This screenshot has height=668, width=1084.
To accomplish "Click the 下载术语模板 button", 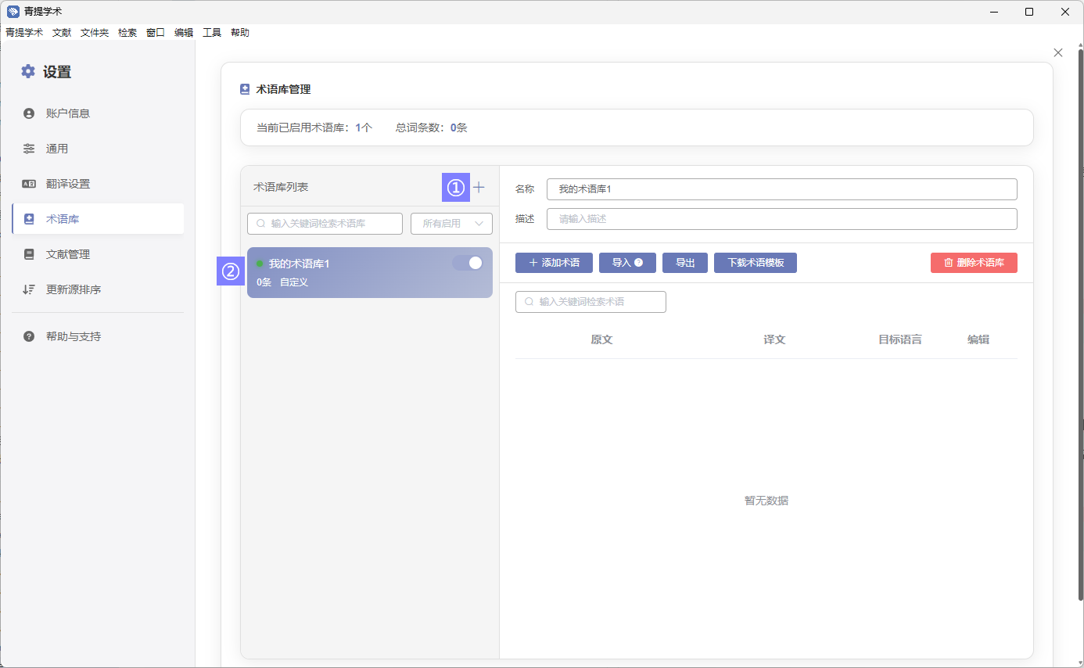I will click(755, 263).
